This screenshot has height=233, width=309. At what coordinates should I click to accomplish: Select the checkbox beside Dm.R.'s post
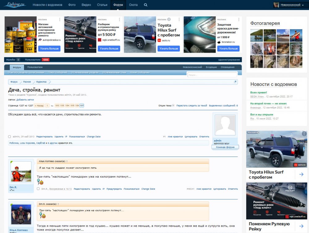[38, 189]
